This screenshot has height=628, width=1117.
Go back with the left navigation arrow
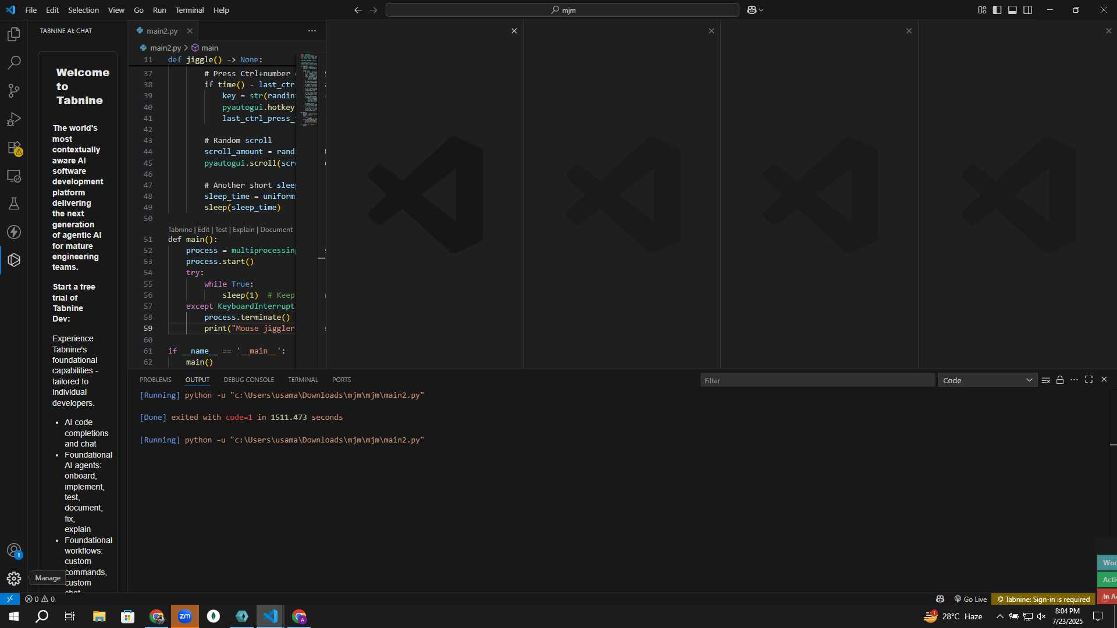(x=358, y=10)
